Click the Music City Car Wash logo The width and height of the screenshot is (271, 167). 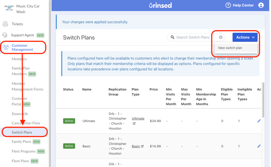[9, 8]
